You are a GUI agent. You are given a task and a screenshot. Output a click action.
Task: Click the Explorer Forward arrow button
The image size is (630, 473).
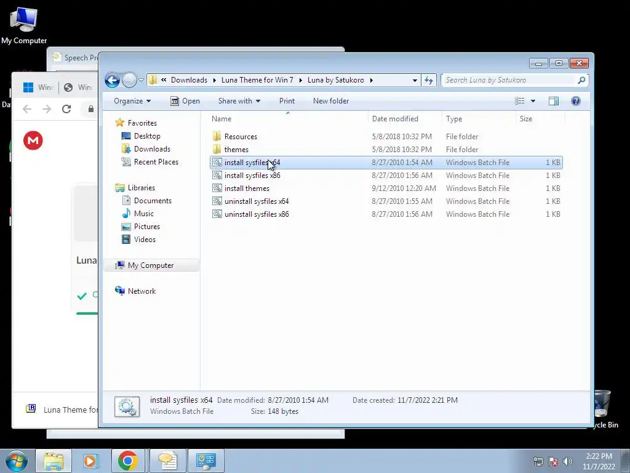(129, 80)
